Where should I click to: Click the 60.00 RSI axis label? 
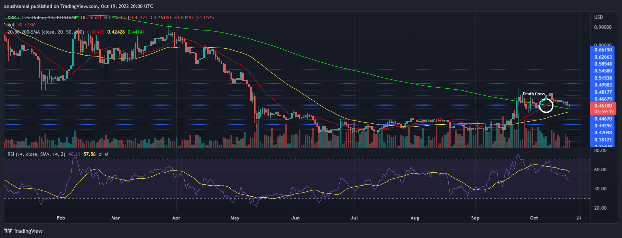click(x=600, y=170)
